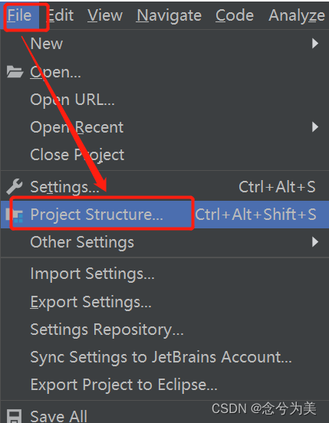Open the Edit menu
329x423 pixels.
tap(60, 15)
